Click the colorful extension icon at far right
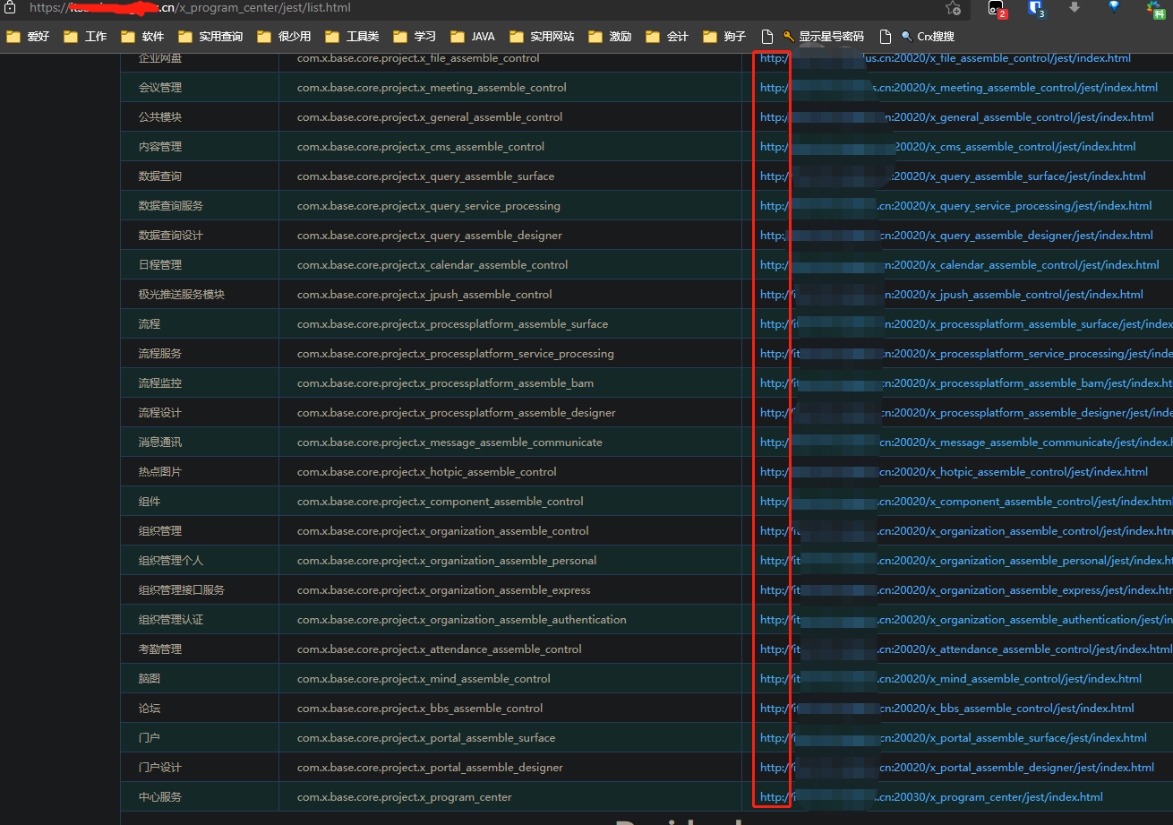Image resolution: width=1173 pixels, height=825 pixels. pos(1155,9)
